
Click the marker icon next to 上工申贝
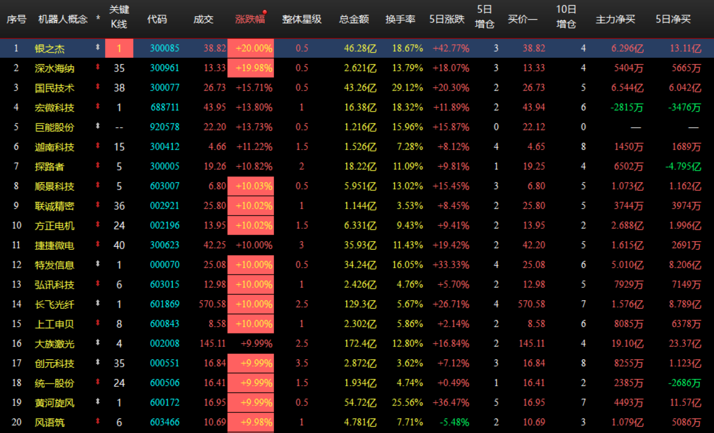click(x=98, y=323)
